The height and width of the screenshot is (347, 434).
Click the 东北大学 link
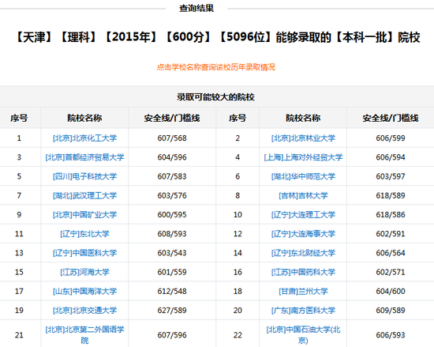84,234
